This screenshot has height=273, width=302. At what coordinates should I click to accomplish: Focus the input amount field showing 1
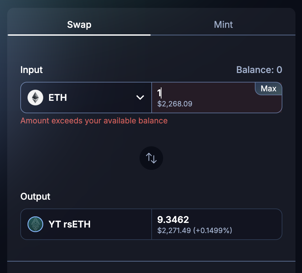coord(203,94)
